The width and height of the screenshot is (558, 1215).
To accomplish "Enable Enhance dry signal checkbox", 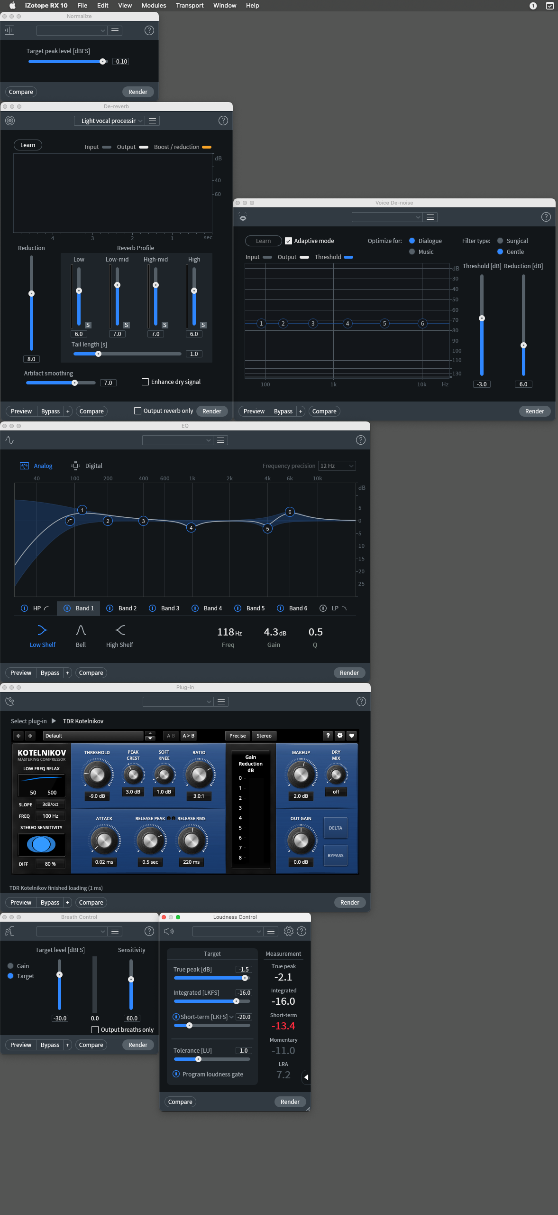I will (146, 382).
